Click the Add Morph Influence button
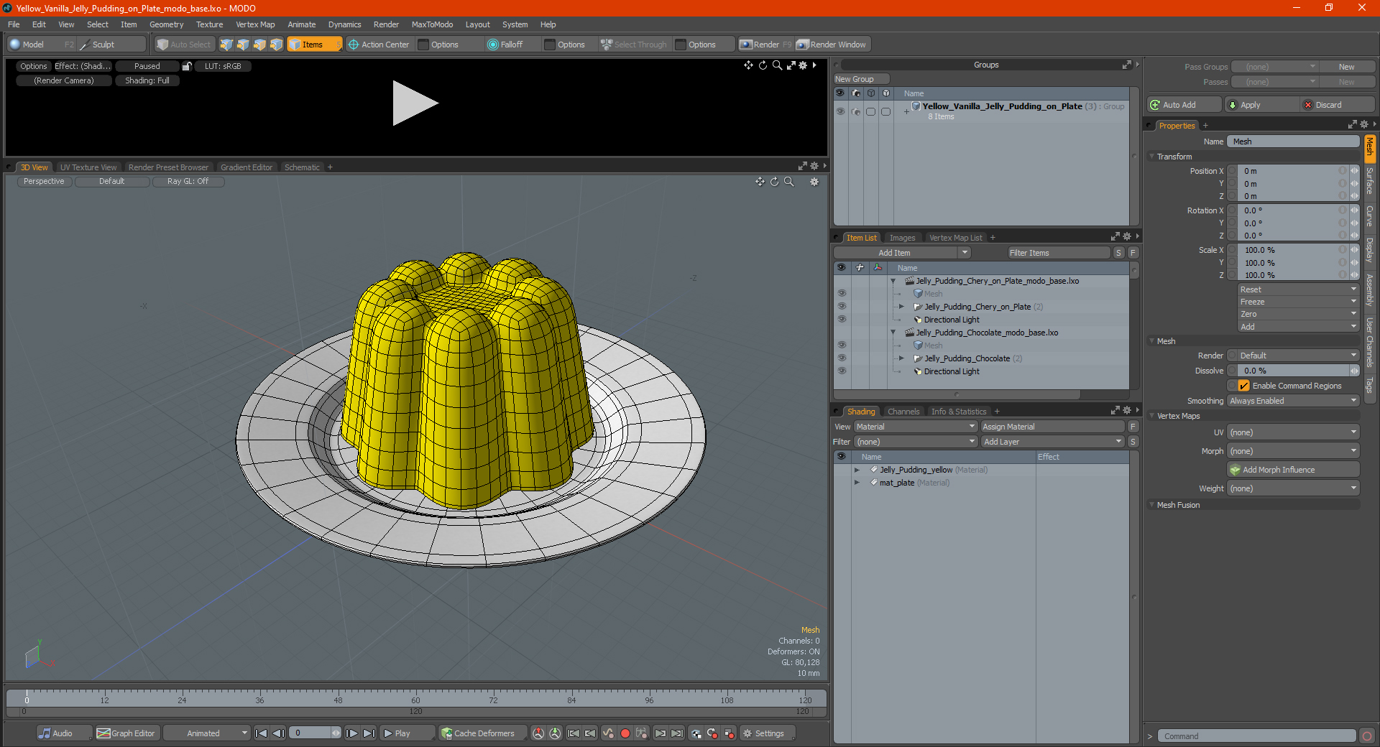Screen dimensions: 1380x747 click(1293, 470)
